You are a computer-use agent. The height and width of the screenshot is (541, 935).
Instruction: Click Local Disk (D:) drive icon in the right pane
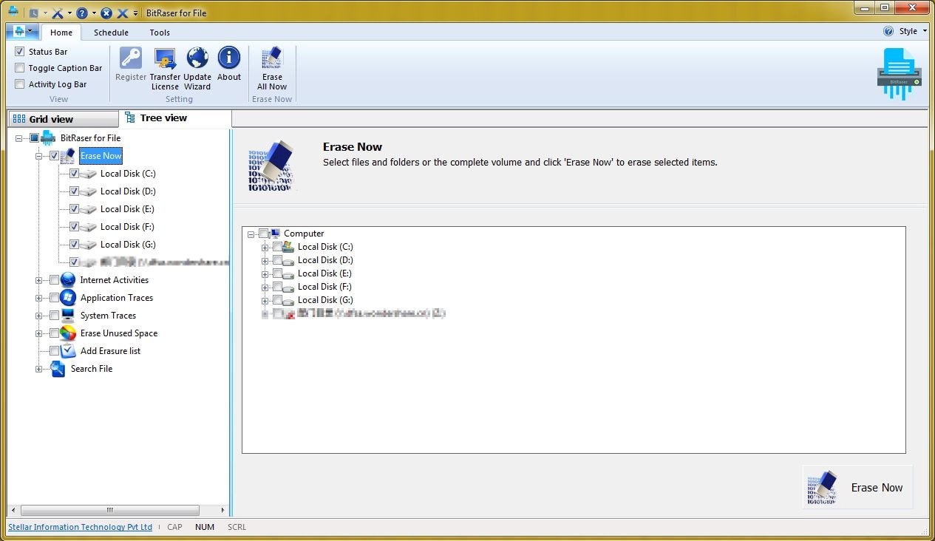tap(290, 260)
